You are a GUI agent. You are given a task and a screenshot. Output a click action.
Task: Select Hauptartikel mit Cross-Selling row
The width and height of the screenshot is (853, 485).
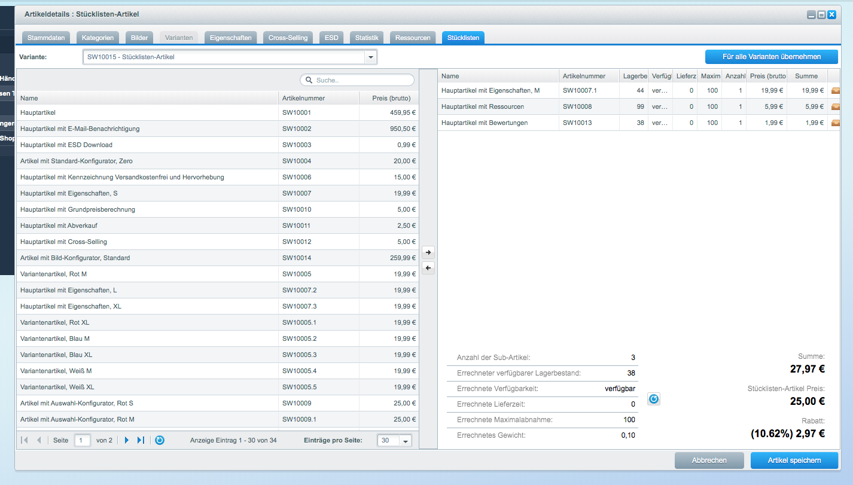pyautogui.click(x=218, y=242)
